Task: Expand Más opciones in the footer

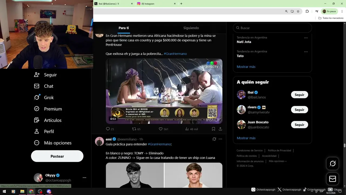Action: pos(278,161)
